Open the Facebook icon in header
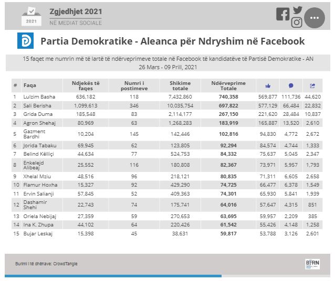Screen dimensions: 335x281 [282, 14]
